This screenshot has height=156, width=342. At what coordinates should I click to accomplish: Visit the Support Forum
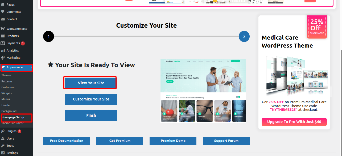tap(226, 141)
